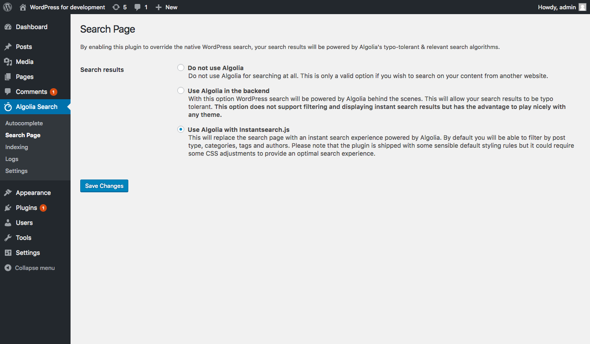Click the 'Use Algolia with Instantsearch.js' label text
Screen dimensions: 590x344
click(x=239, y=130)
